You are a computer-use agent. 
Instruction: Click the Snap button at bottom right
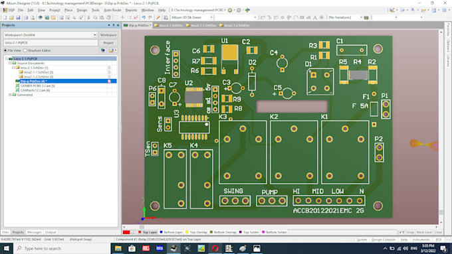(x=411, y=232)
